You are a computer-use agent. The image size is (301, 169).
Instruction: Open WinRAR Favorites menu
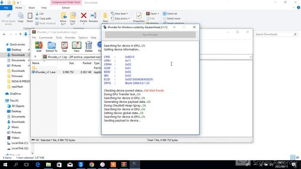70,38
